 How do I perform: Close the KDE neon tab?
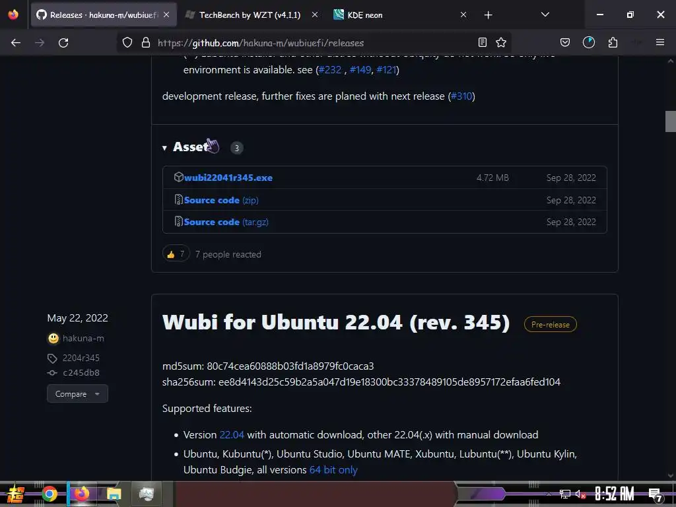(463, 15)
